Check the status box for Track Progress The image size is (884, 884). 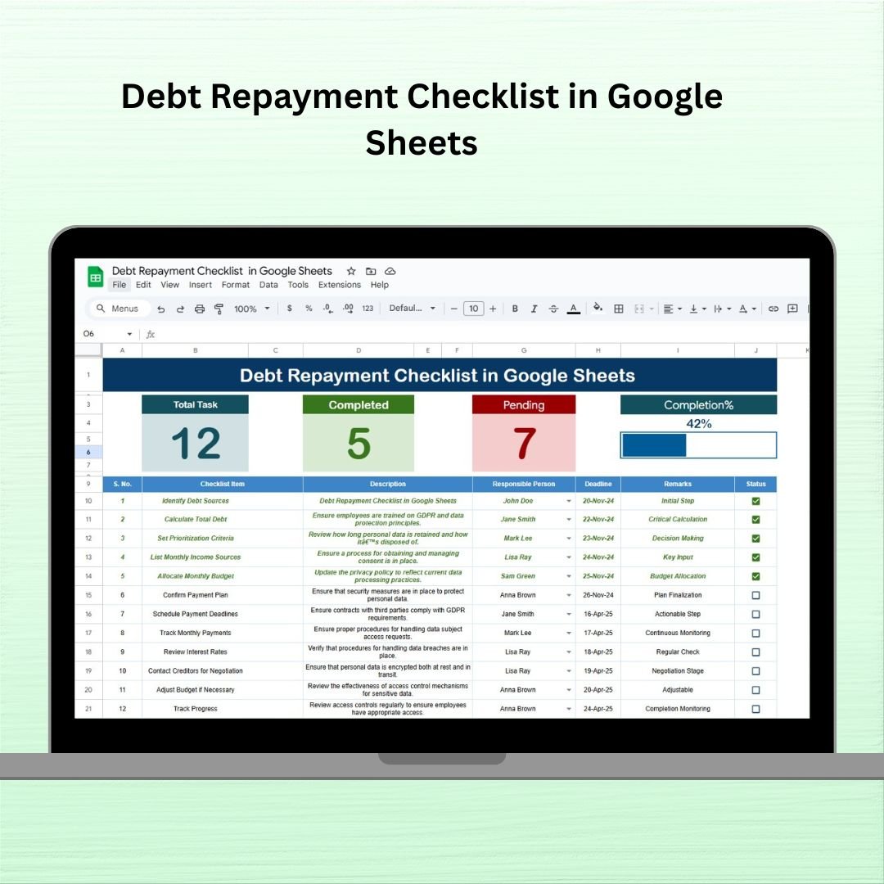tap(756, 709)
